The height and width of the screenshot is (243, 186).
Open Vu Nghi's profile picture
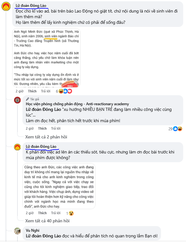click(x=17, y=231)
